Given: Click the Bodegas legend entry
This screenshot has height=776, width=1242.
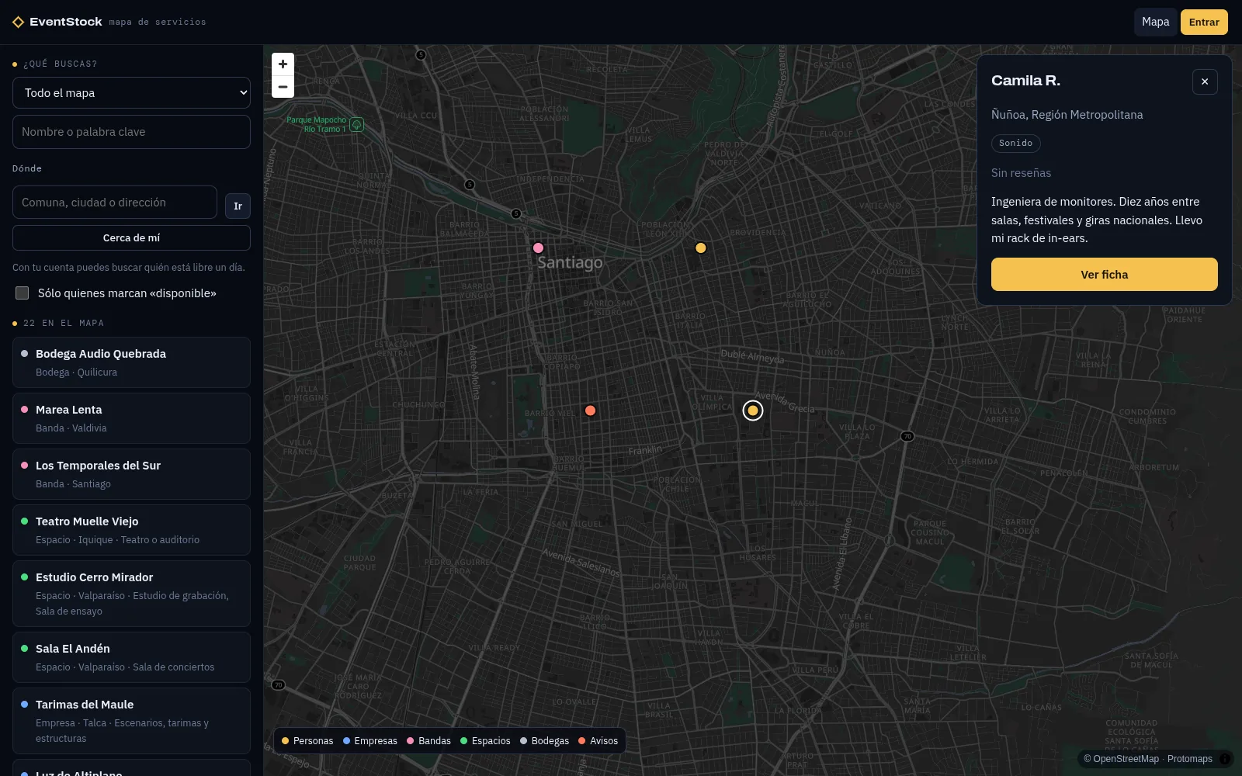Looking at the screenshot, I should [x=544, y=741].
